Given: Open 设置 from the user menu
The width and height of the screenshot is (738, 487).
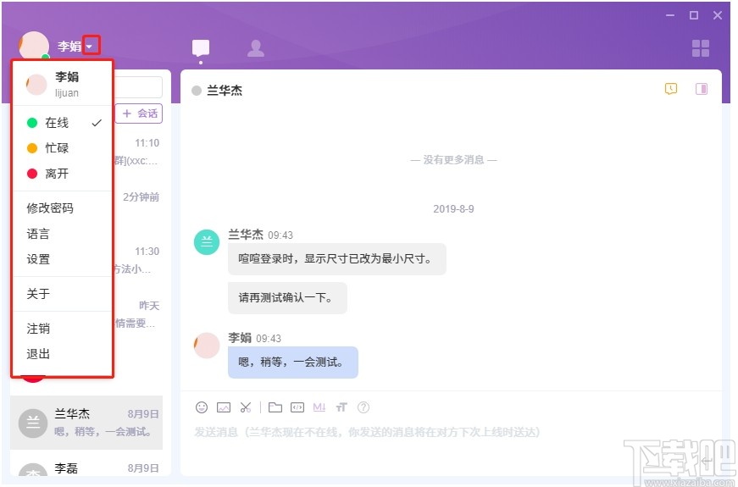Looking at the screenshot, I should pyautogui.click(x=62, y=259).
